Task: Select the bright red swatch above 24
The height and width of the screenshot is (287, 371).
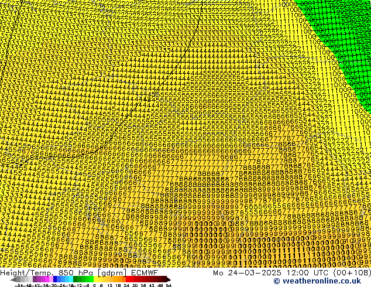Action: 128,279
